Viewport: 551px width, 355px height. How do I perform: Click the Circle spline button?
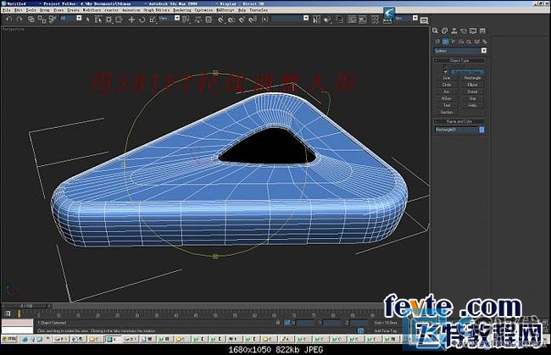coord(446,85)
